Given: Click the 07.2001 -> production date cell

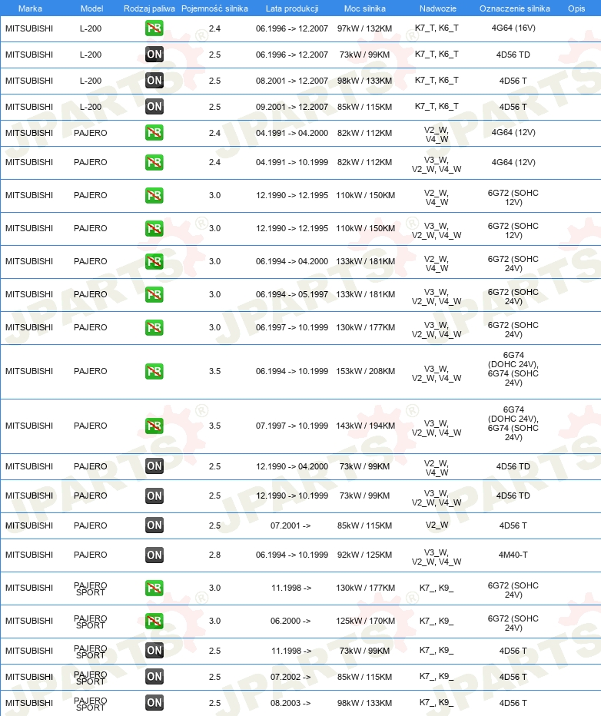Looking at the screenshot, I should click(x=291, y=525).
